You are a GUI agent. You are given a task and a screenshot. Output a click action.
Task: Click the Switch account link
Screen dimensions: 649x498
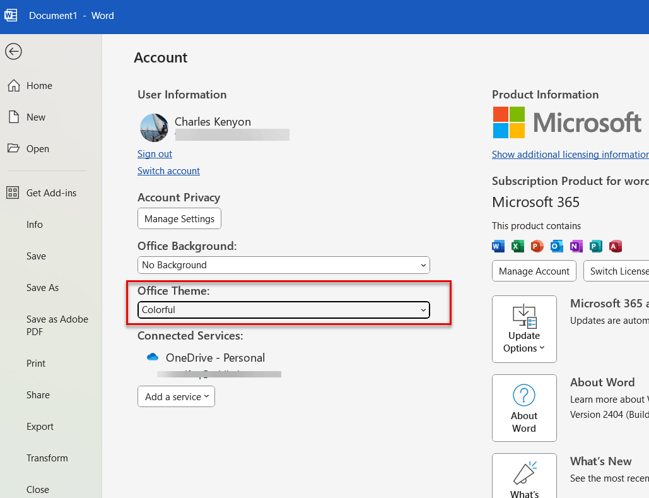(x=168, y=170)
